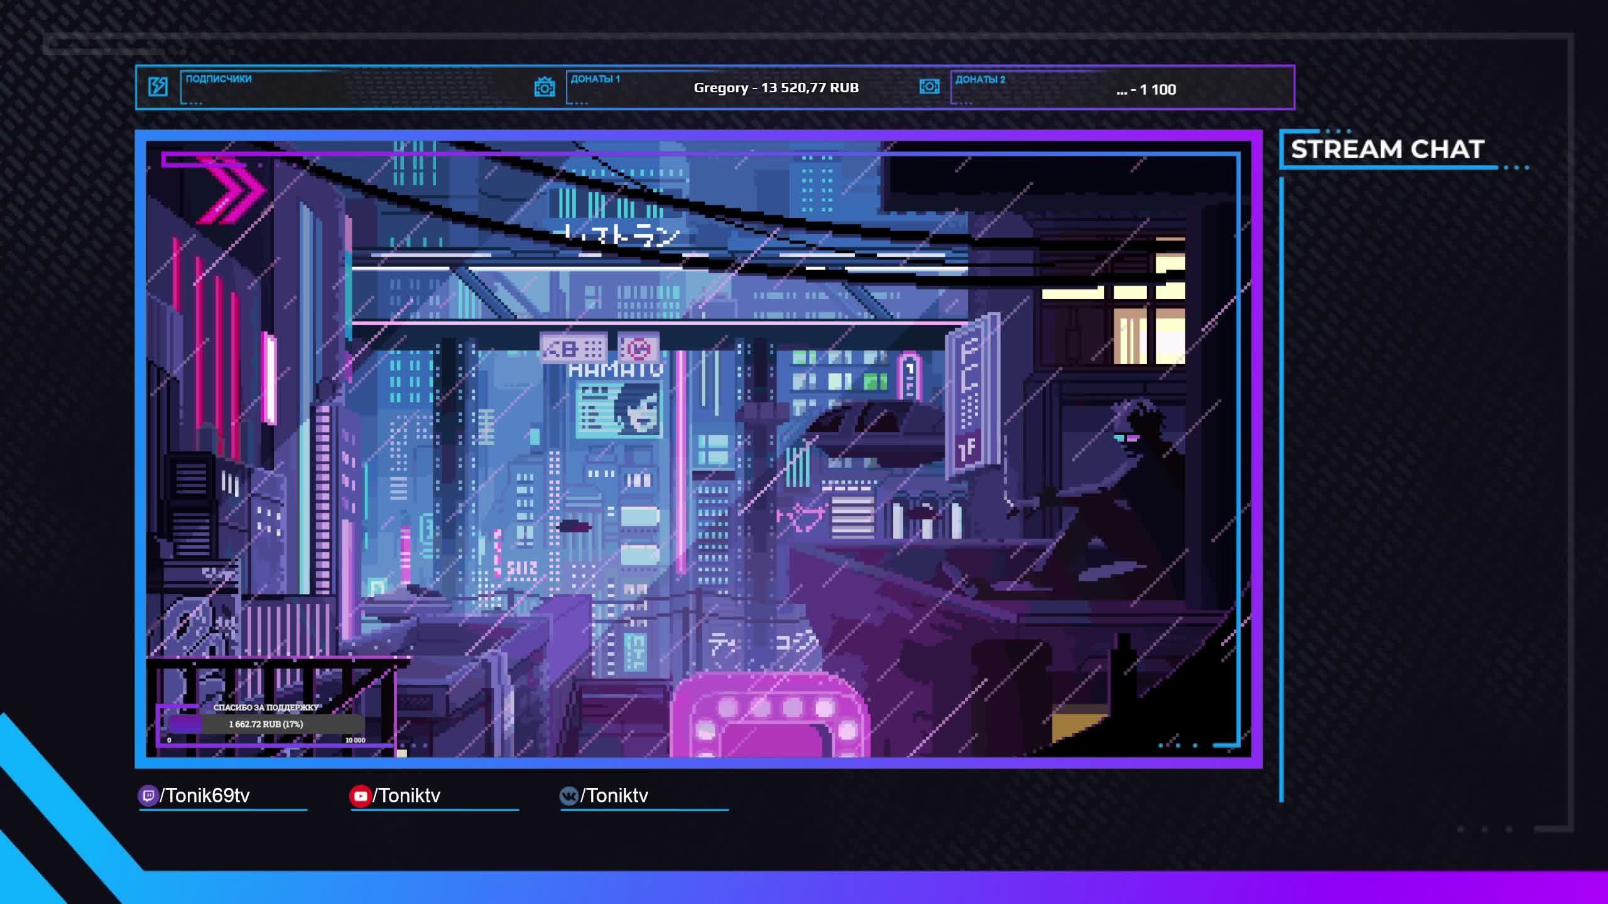Click the STREAM CHAT header
This screenshot has width=1608, height=904.
pyautogui.click(x=1387, y=149)
